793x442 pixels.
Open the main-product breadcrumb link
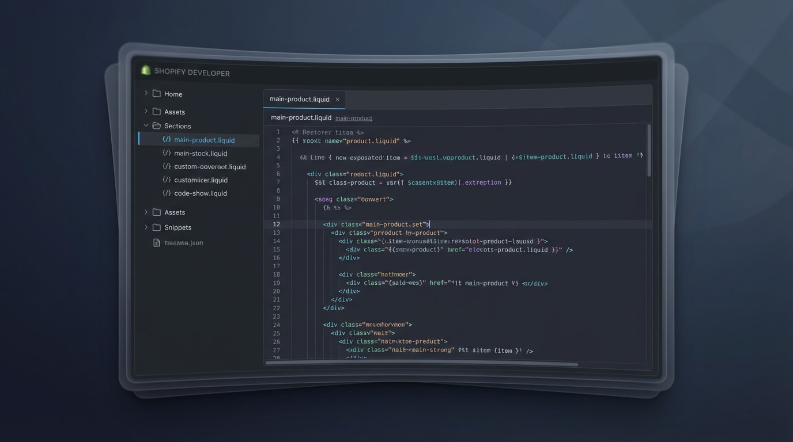click(x=353, y=118)
